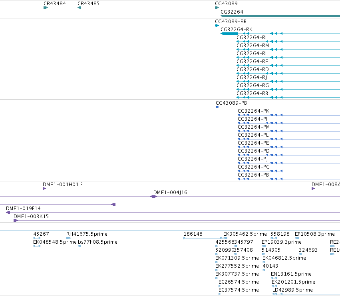Screen dimensions: 340x296
Task: Select the CG32264-PM protein label
Action: point(254,127)
